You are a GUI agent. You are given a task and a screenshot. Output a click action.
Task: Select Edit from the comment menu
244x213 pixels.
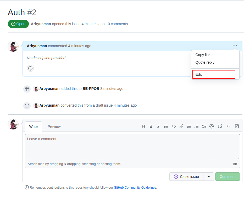(x=214, y=74)
